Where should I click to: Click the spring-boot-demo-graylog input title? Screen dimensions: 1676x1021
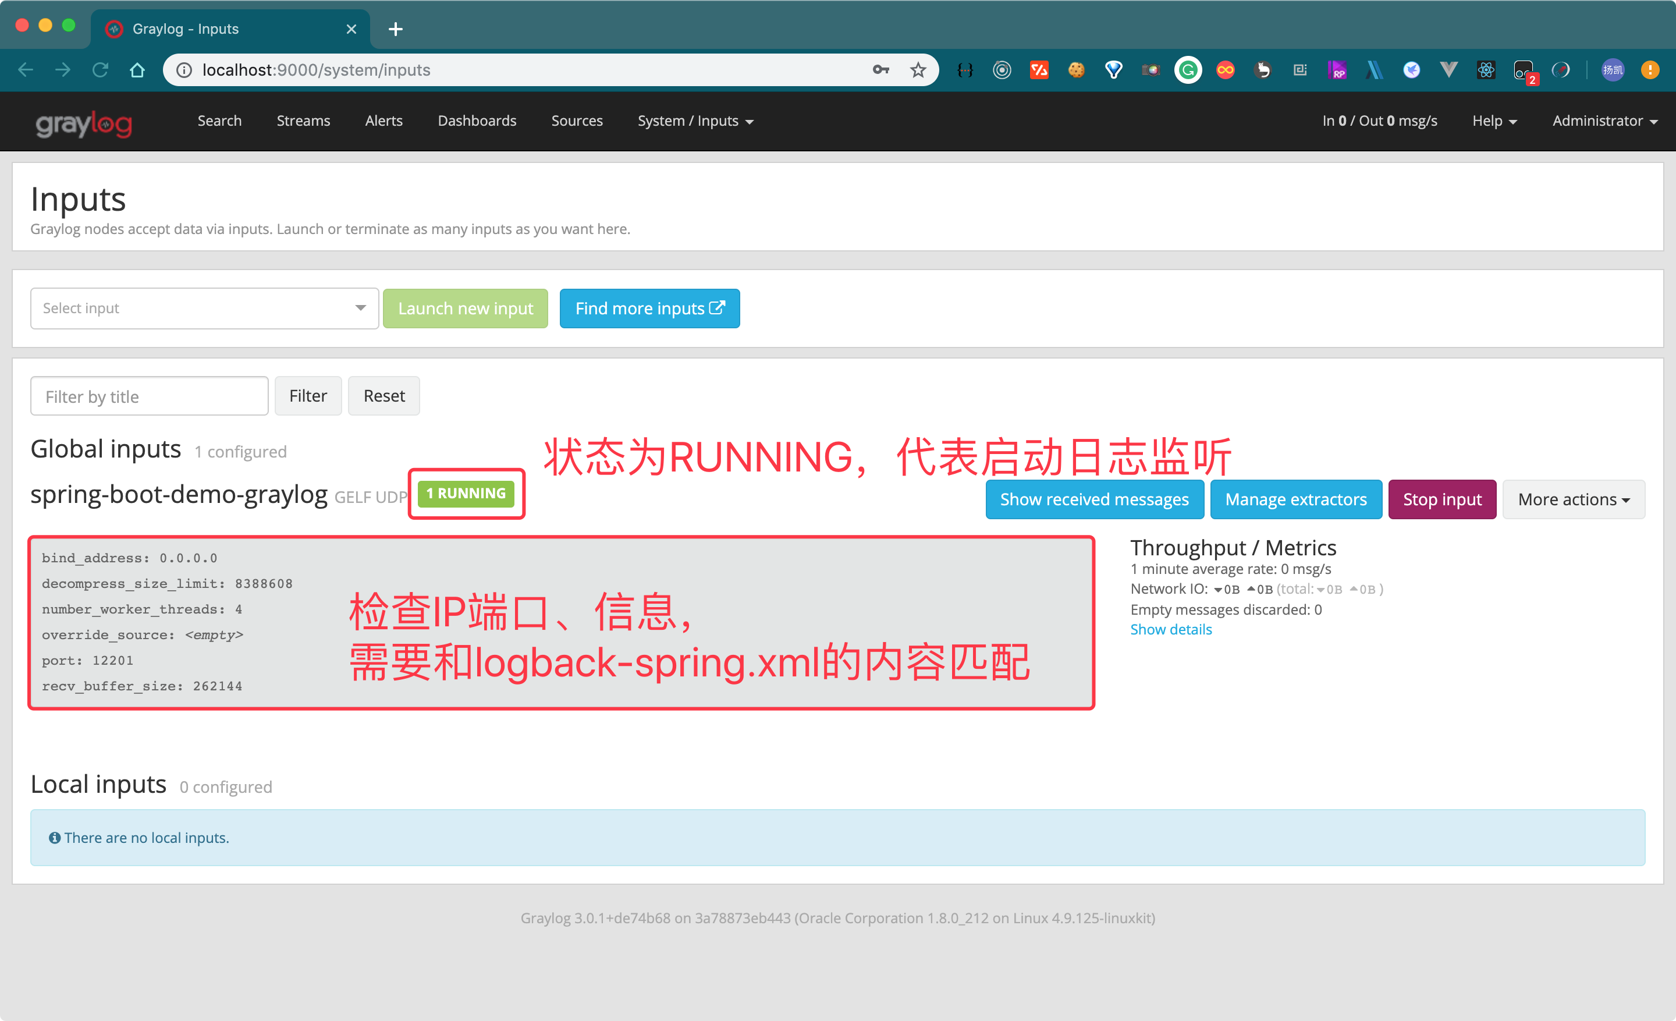pyautogui.click(x=179, y=495)
